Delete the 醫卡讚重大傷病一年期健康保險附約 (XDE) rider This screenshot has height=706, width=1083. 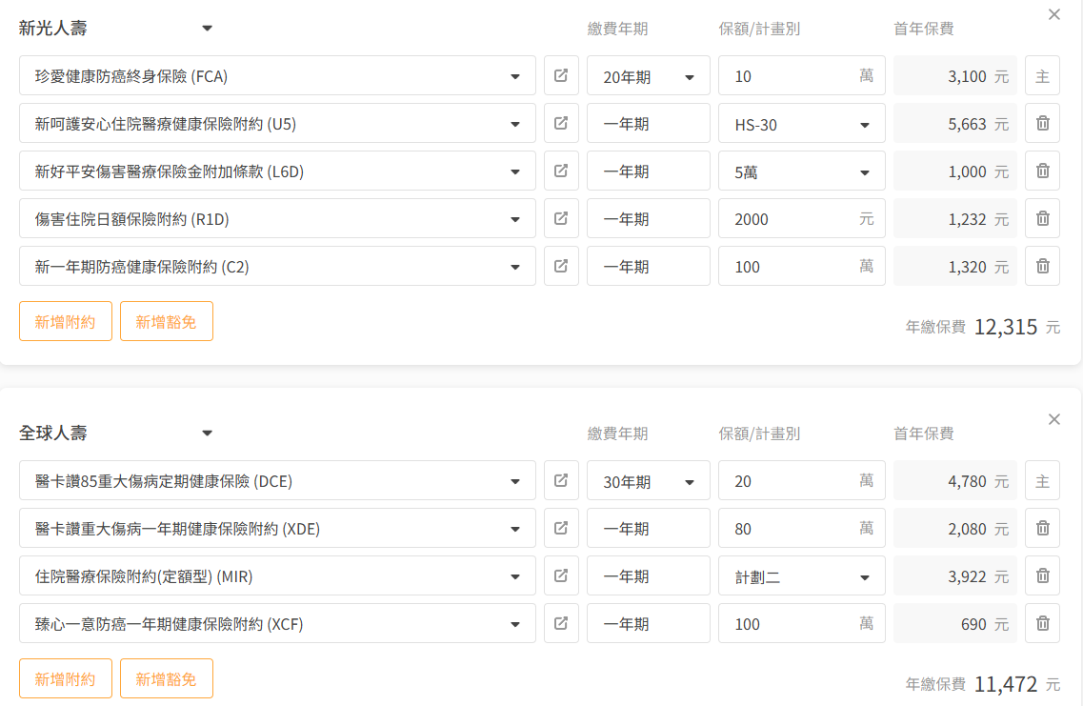(x=1042, y=528)
